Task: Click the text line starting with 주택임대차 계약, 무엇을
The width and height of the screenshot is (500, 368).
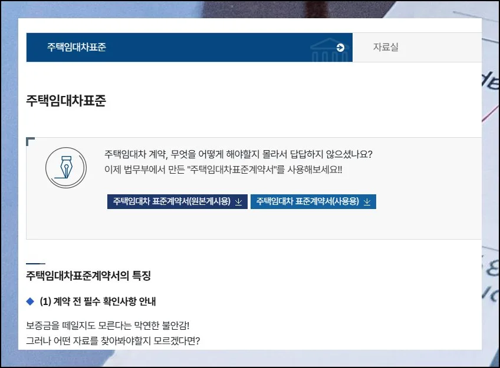Action: (238, 154)
